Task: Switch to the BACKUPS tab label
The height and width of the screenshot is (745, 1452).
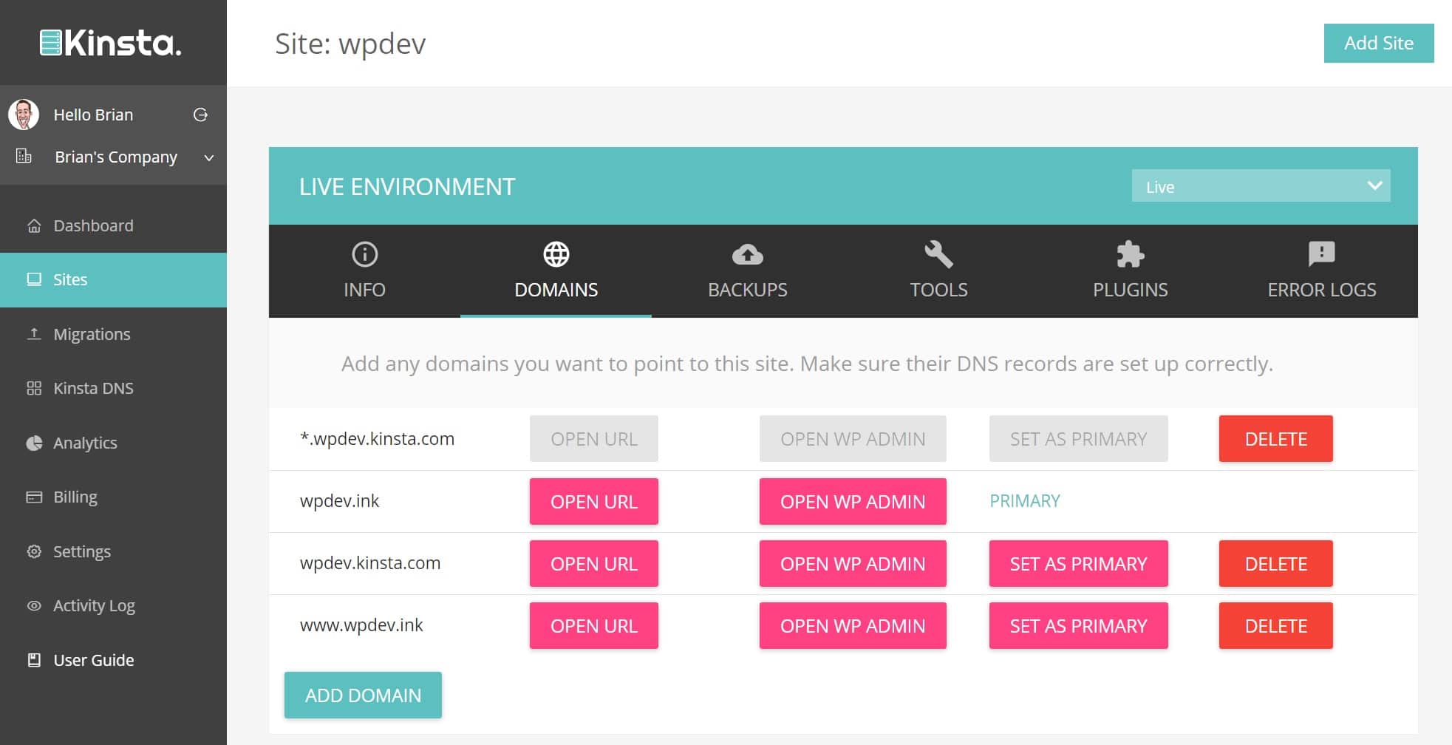Action: coord(747,290)
